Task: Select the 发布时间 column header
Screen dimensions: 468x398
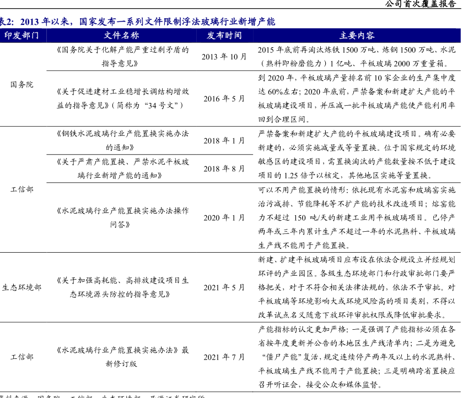Action: pos(224,35)
